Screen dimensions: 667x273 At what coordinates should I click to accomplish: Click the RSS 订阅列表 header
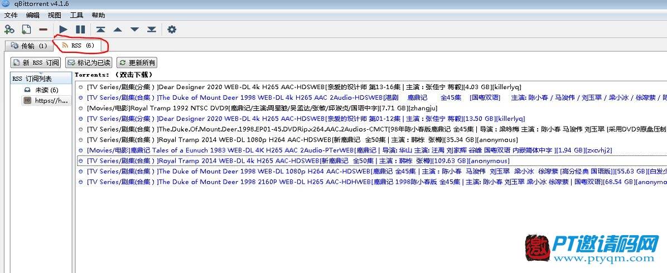(41, 79)
